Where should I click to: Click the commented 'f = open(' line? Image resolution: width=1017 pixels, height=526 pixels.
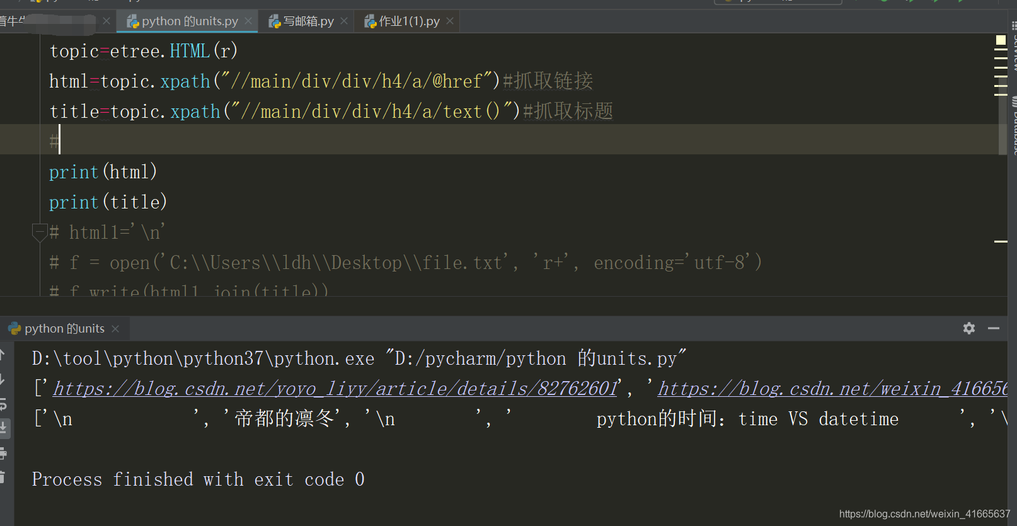(406, 263)
